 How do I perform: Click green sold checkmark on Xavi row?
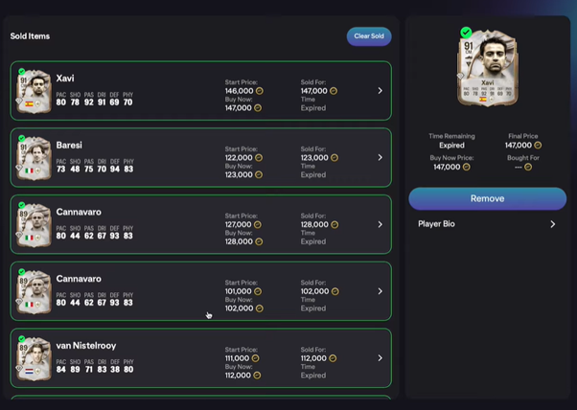pos(22,71)
